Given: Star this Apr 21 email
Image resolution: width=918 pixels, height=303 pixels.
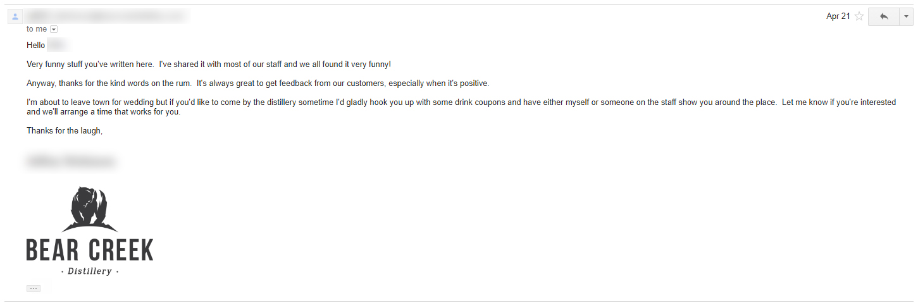Looking at the screenshot, I should 859,16.
